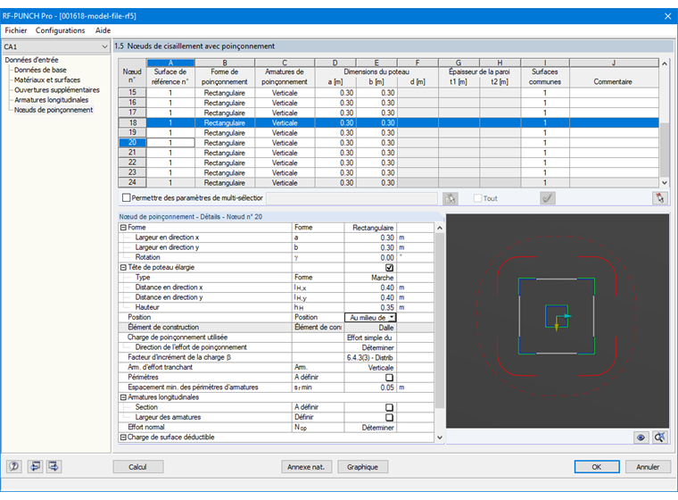Check the 'Tout' checkbox

477,198
